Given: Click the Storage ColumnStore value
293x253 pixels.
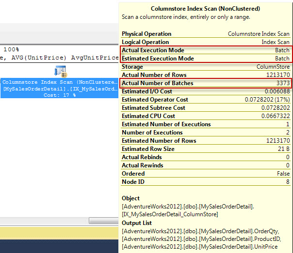Looking at the screenshot, I should pos(273,67).
